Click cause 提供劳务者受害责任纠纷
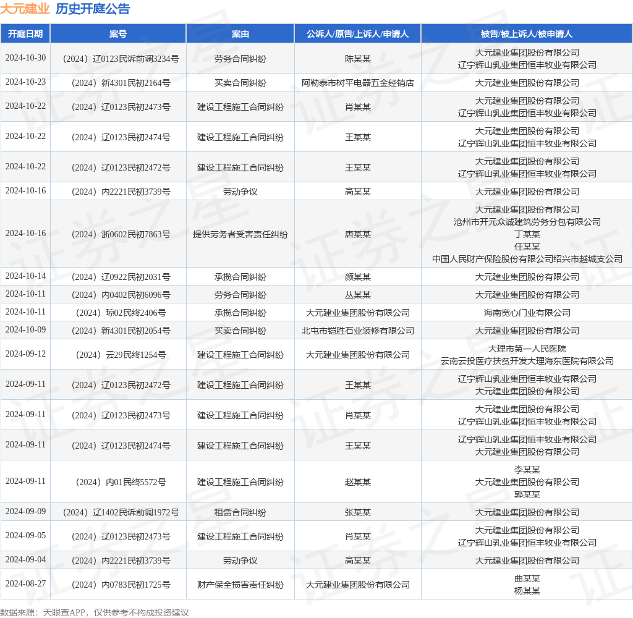 pyautogui.click(x=240, y=234)
